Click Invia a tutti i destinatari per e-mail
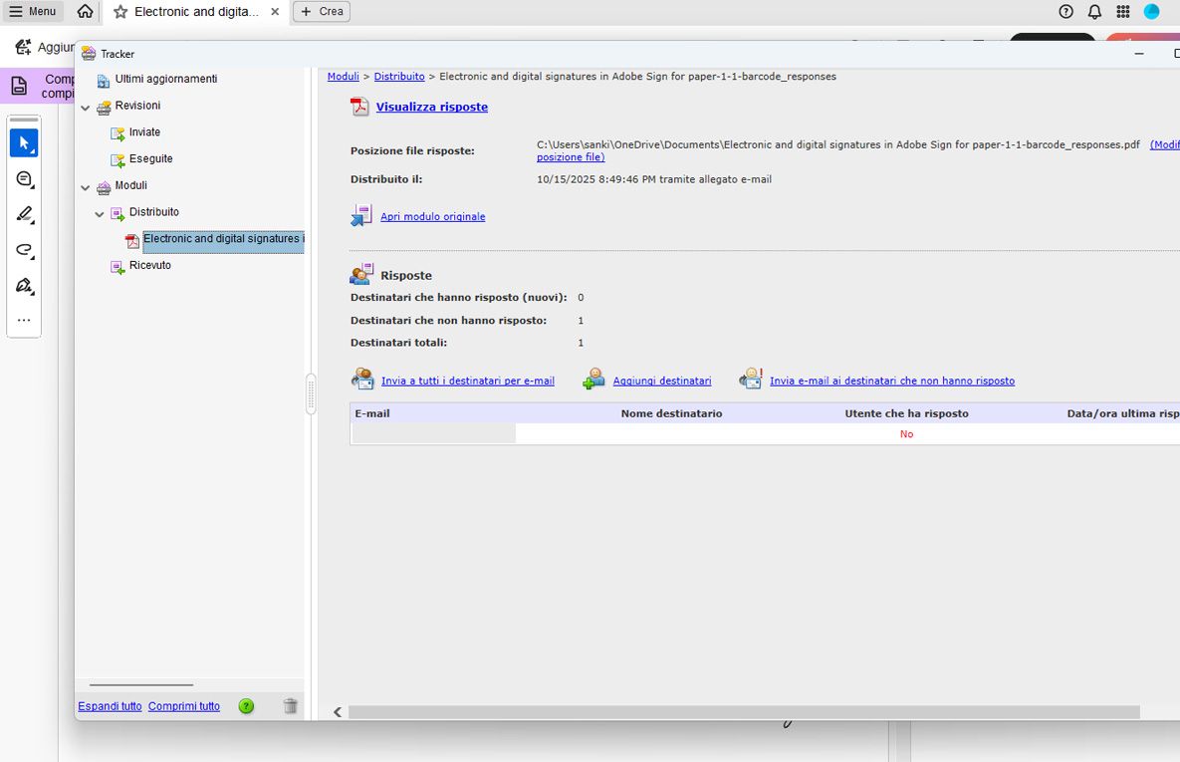This screenshot has height=762, width=1180. (x=467, y=381)
